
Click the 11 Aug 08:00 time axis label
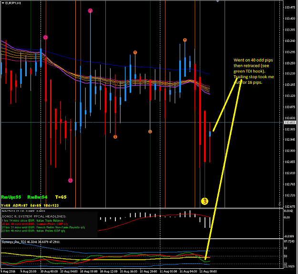[208, 272]
